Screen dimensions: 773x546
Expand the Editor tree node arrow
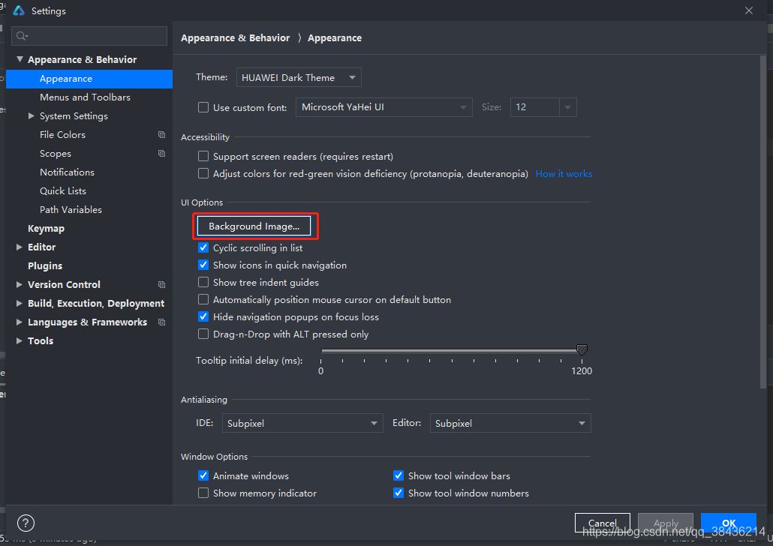(20, 247)
